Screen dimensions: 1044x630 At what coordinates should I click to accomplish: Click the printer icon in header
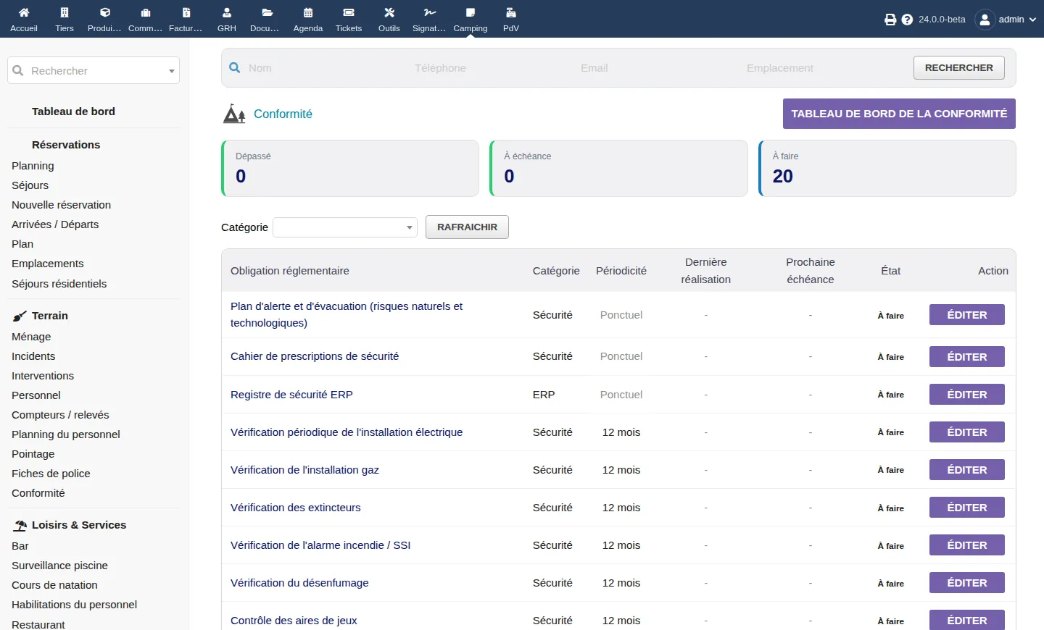pos(890,20)
